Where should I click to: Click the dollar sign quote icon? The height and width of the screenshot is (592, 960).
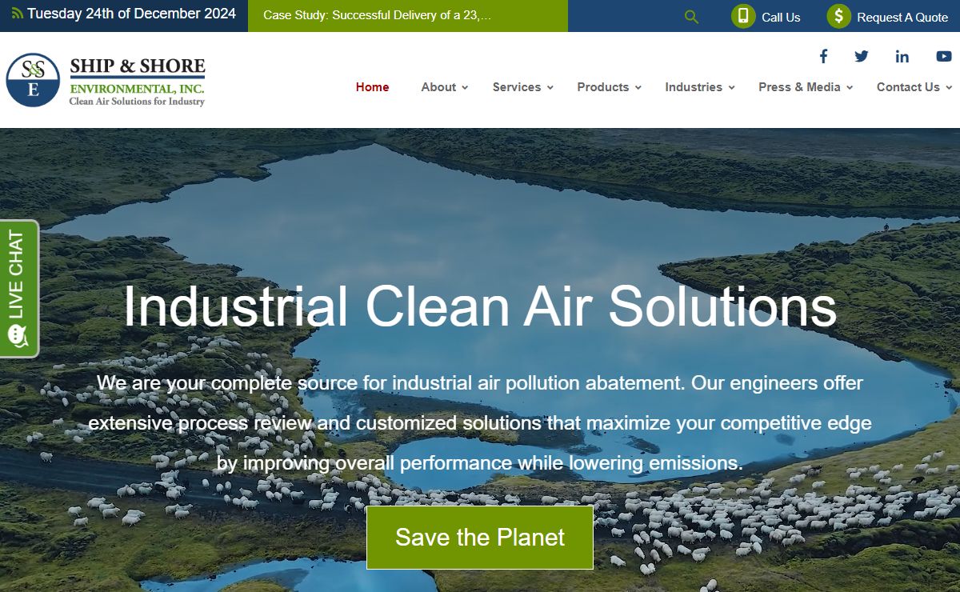[x=838, y=16]
